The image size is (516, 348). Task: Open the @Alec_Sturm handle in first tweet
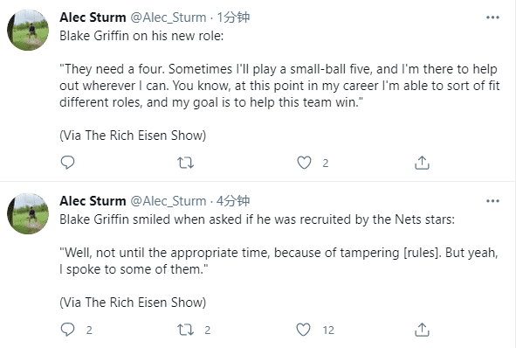click(x=169, y=17)
